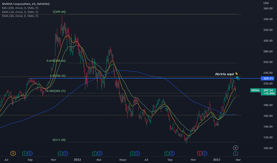Click the NVDA green symbol tag
277x163 pixels.
(x=255, y=90)
